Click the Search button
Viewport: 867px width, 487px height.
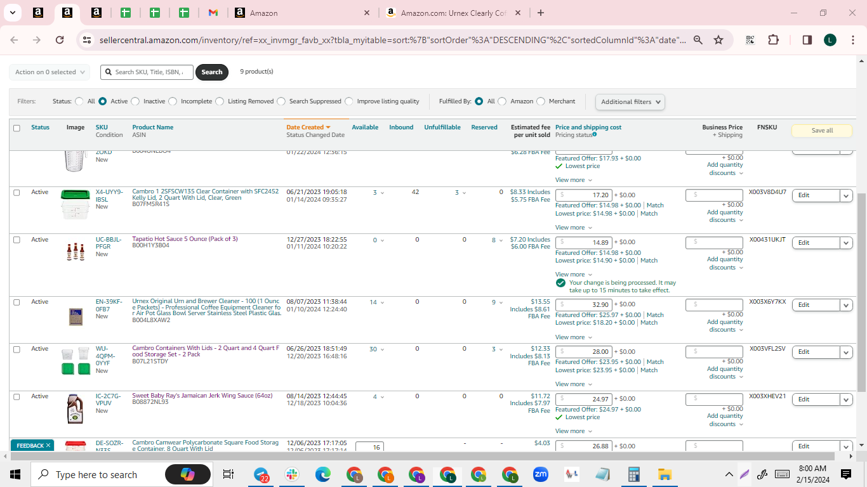pos(212,72)
